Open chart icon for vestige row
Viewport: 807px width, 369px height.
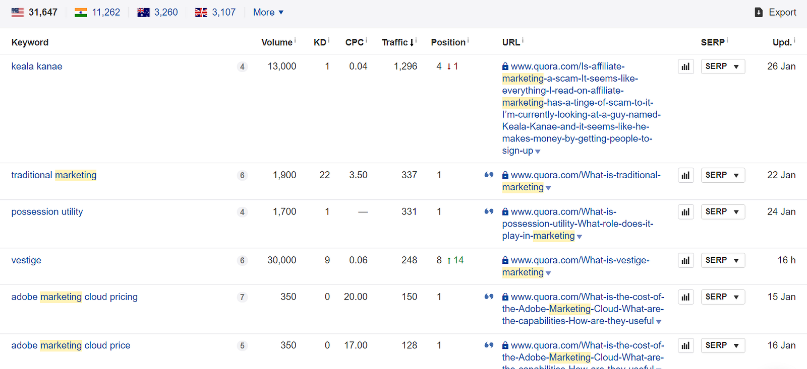pos(685,260)
